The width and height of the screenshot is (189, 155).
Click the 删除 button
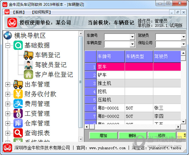132,136
